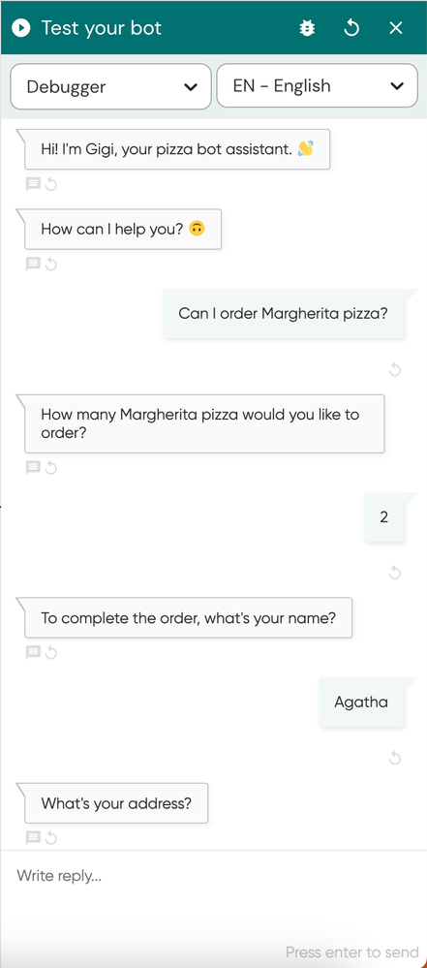This screenshot has width=427, height=968.
Task: Open the EN - English language dropdown
Action: pos(318,86)
